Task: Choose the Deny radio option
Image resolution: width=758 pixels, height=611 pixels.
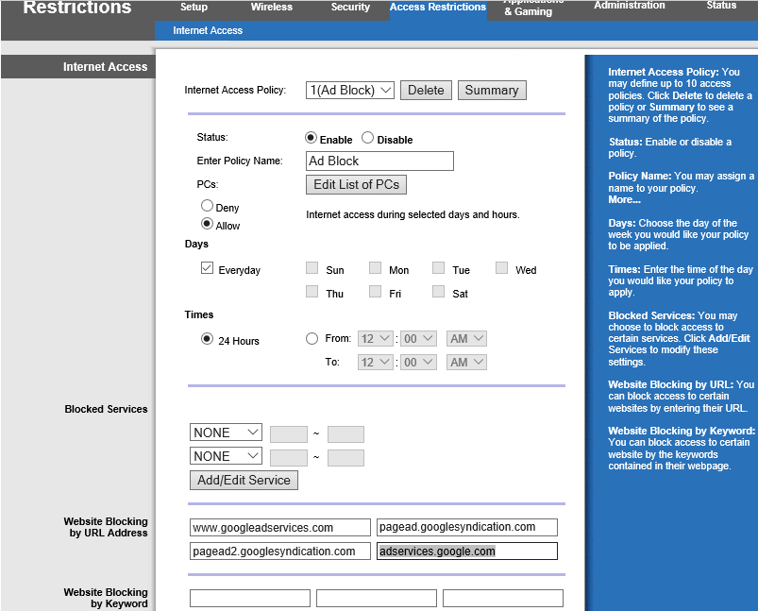Action: (x=207, y=206)
